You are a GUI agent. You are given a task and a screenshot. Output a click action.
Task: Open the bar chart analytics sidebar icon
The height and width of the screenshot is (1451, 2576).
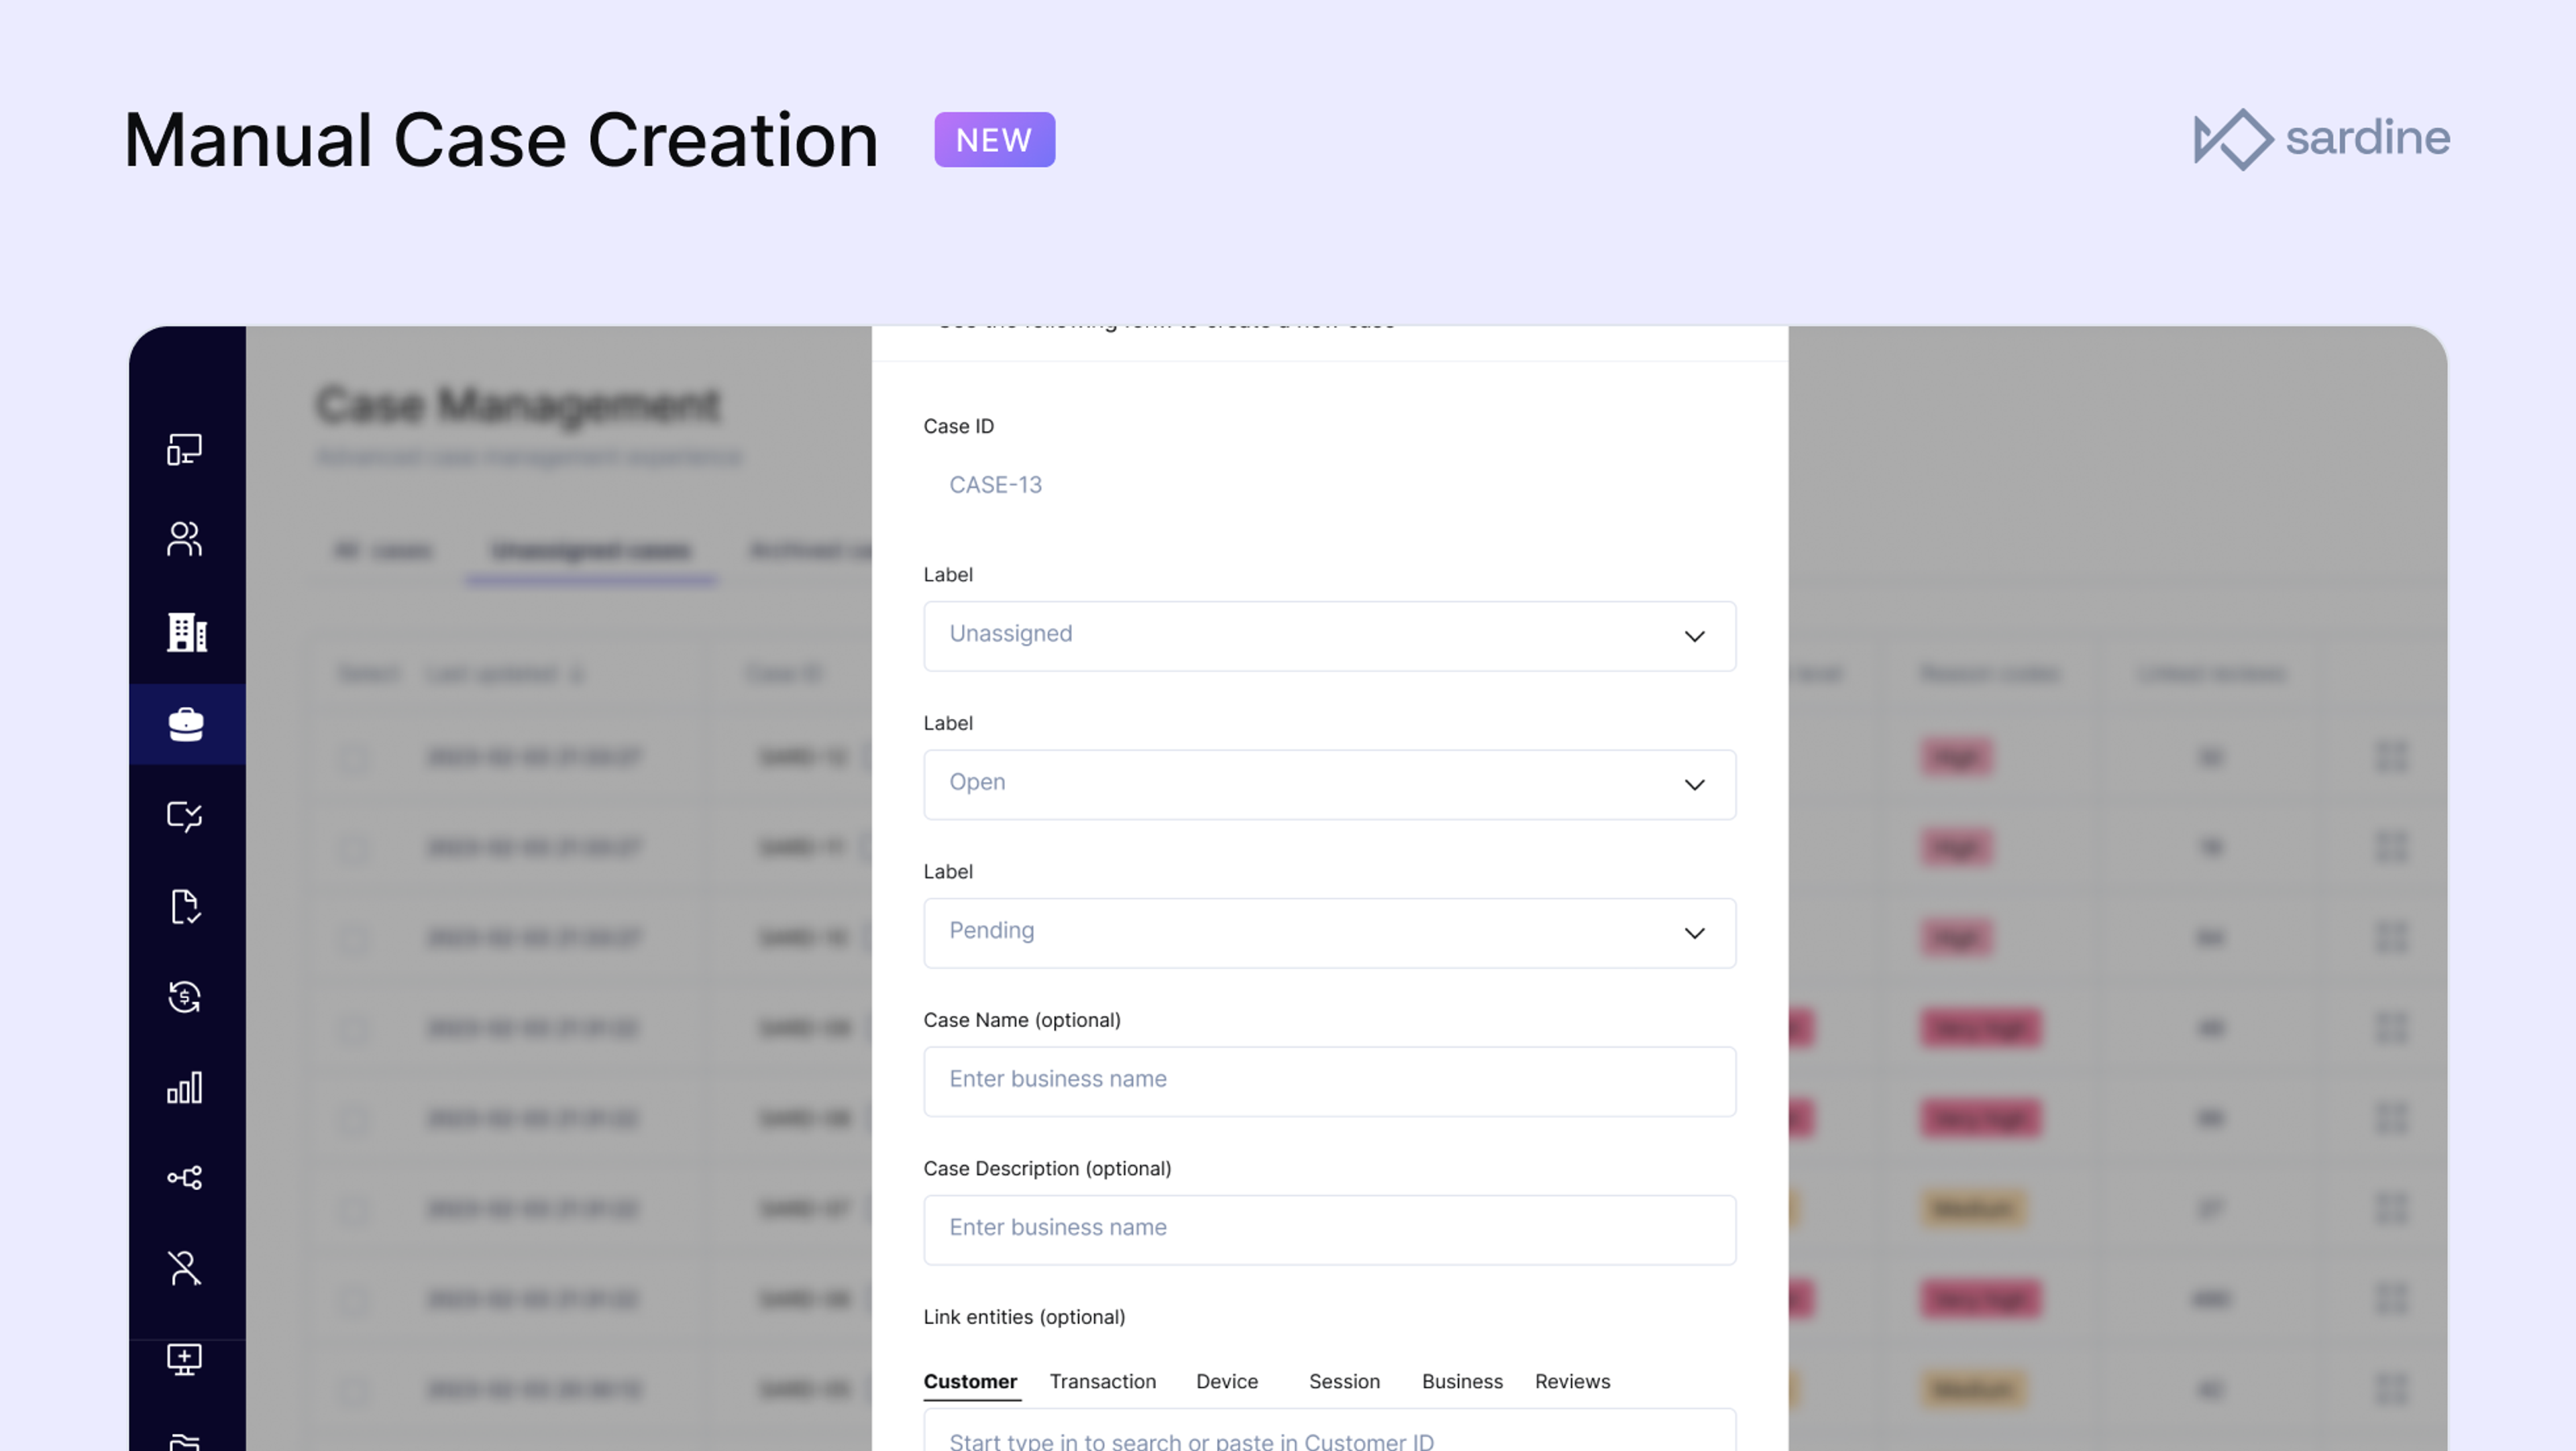pyautogui.click(x=185, y=1088)
